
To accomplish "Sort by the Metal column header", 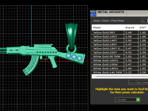I will click(108, 27).
